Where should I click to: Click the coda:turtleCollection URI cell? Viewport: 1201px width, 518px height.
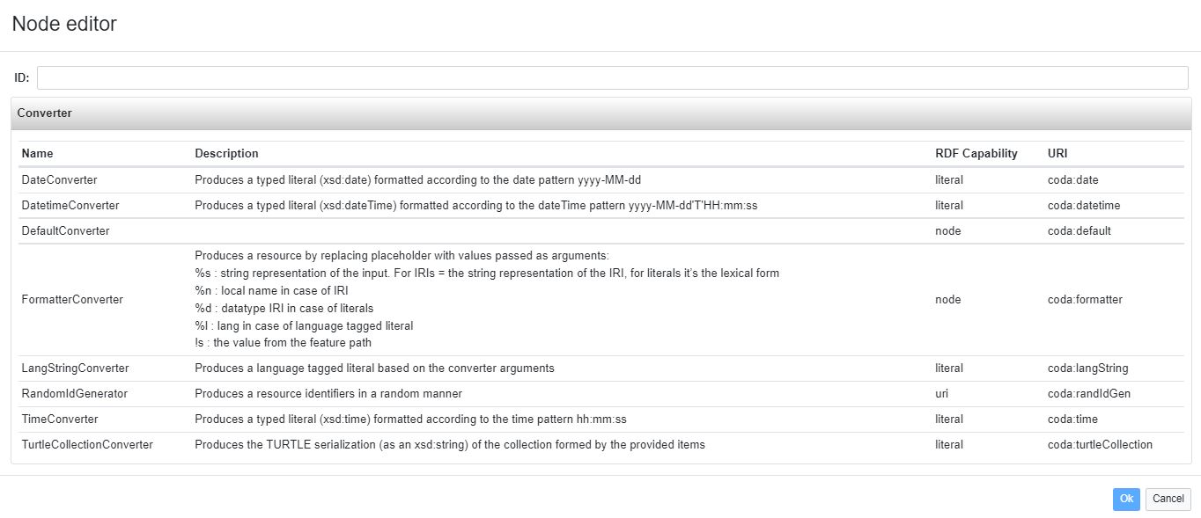point(1100,445)
